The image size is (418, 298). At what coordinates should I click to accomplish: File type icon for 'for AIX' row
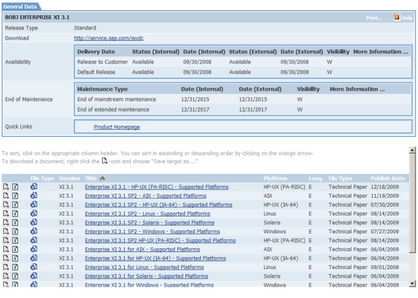pyautogui.click(x=34, y=249)
